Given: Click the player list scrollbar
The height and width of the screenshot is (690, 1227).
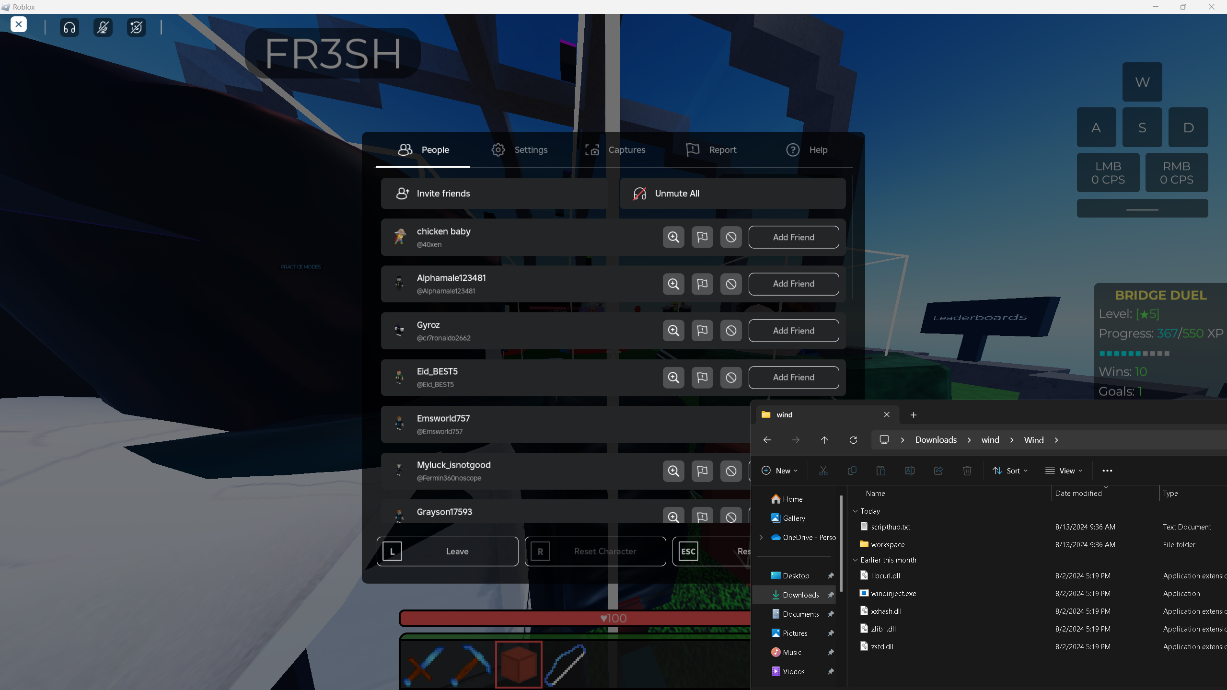Looking at the screenshot, I should (853, 237).
